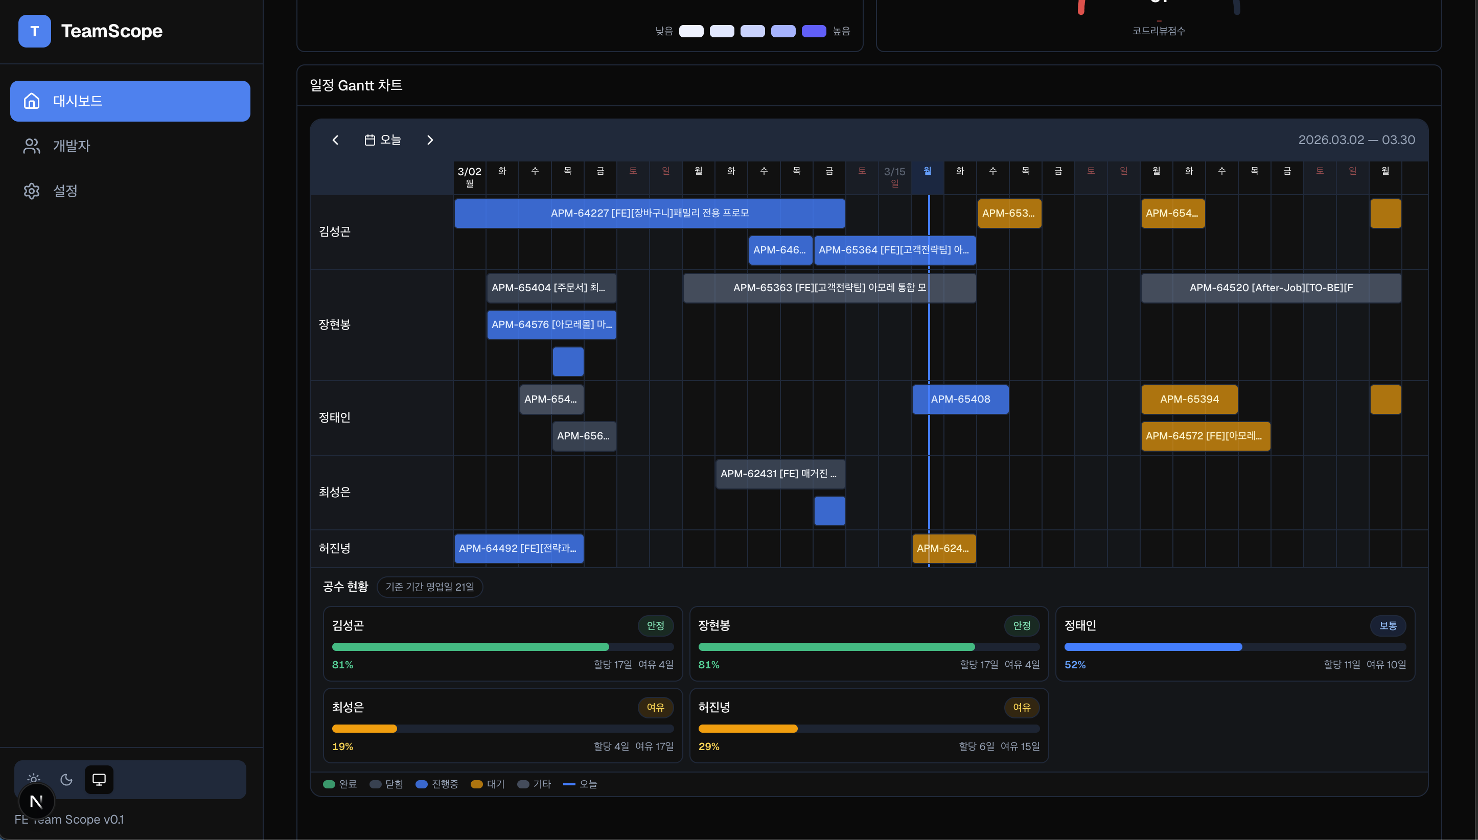The height and width of the screenshot is (840, 1478).
Task: Click the calendar icon next to 오늘
Action: click(371, 139)
